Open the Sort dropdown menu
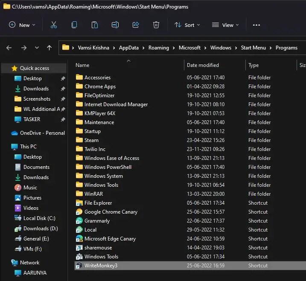Image resolution: width=306 pixels, height=281 pixels. 187,25
